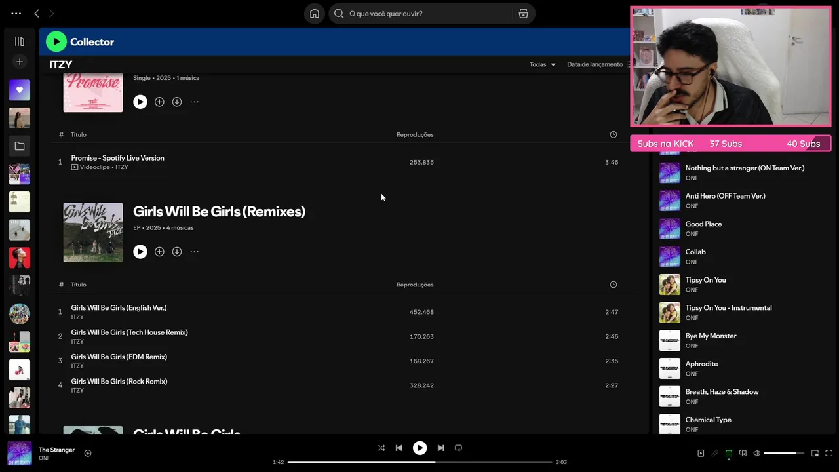Toggle repeat mode
Viewport: 839px width, 472px height.
click(458, 448)
